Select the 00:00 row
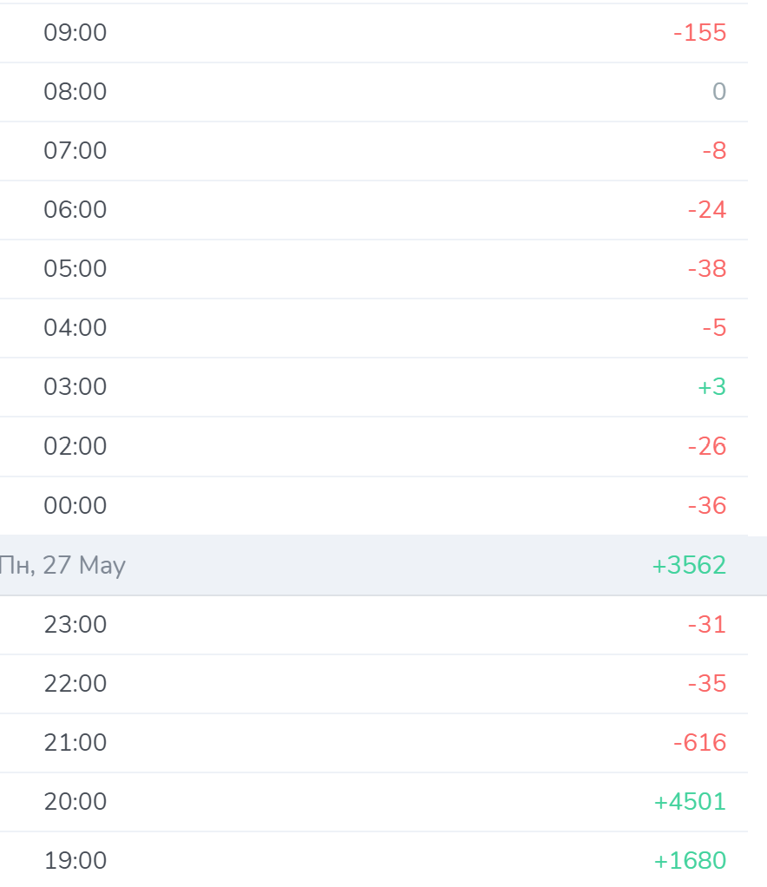The width and height of the screenshot is (767, 887). (374, 506)
